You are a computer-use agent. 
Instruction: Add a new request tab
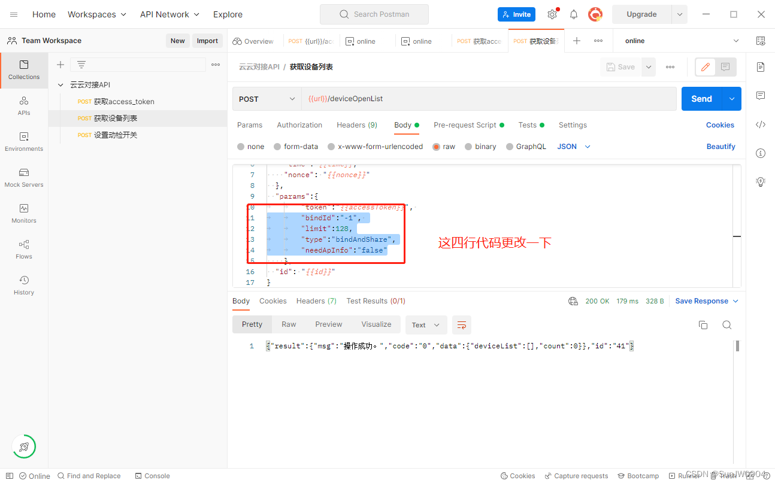(577, 41)
